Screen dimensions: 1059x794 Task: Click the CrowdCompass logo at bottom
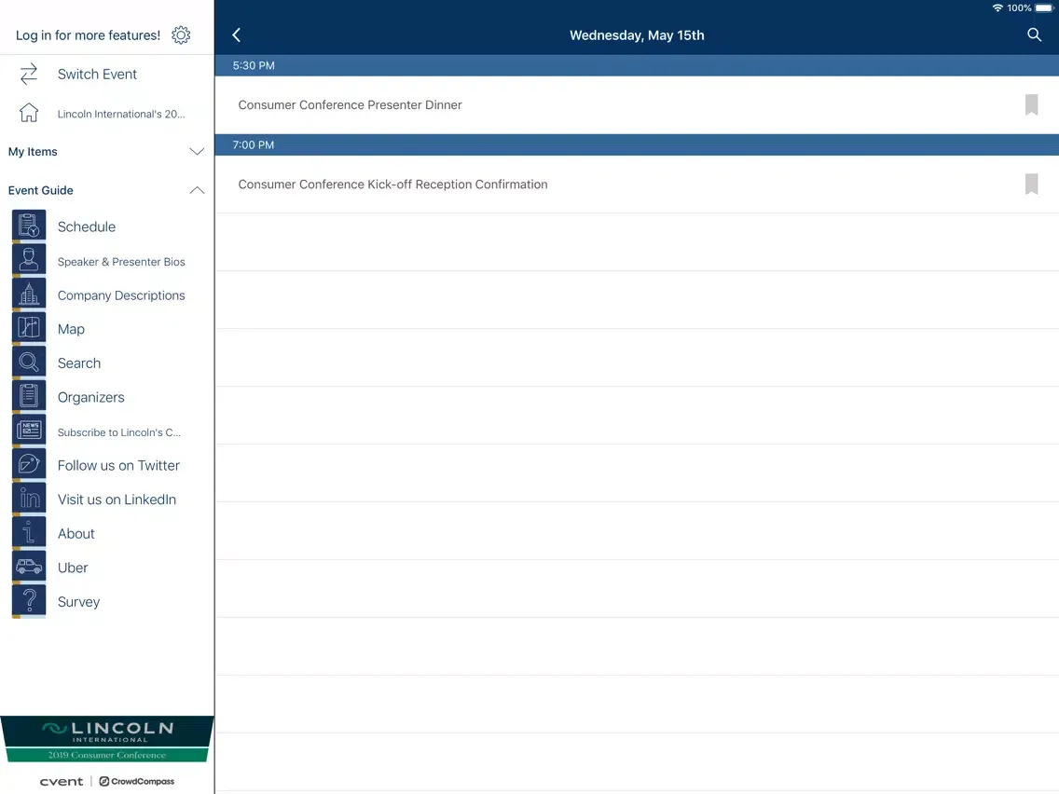137,781
